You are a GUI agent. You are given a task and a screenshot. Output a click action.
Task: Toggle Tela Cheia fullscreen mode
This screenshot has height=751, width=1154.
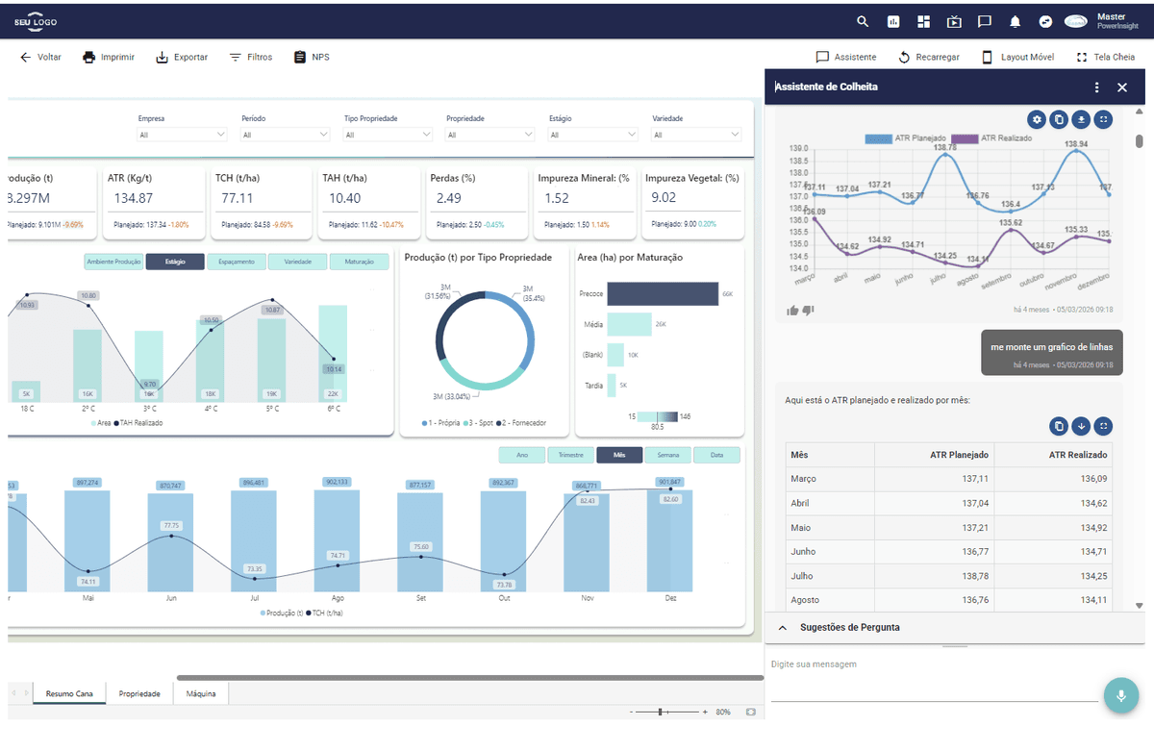click(x=1106, y=57)
